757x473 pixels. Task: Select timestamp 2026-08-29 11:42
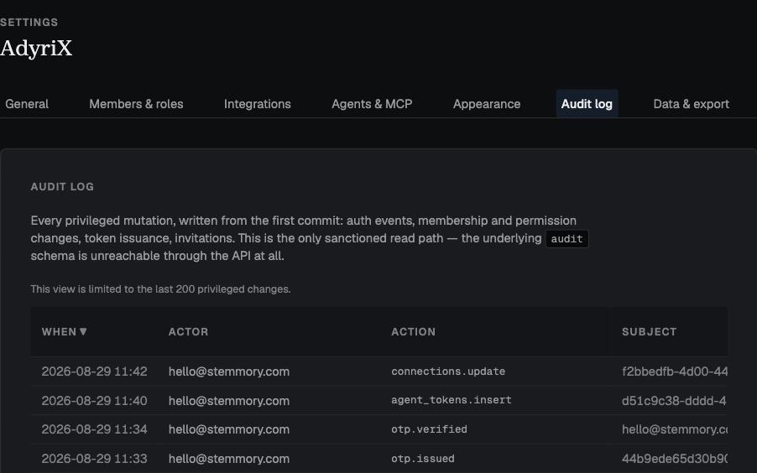(94, 372)
